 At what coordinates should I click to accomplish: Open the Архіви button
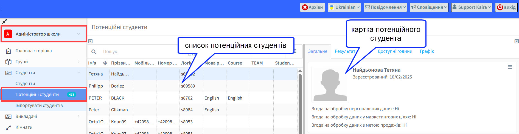(x=312, y=7)
